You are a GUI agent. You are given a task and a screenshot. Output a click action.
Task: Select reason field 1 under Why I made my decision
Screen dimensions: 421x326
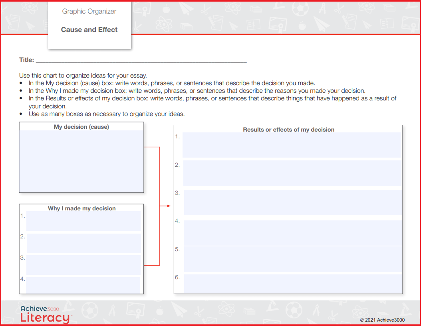point(83,221)
